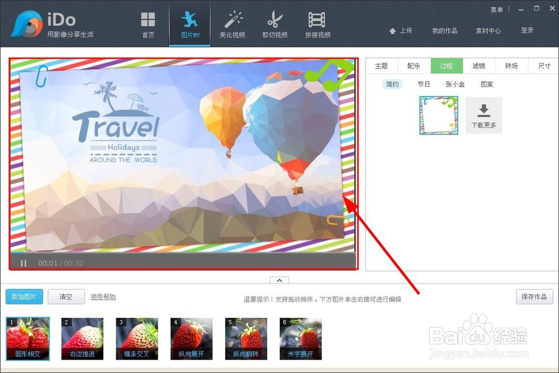The image size is (559, 373).
Task: Select the 图片MV tool
Action: 190,25
